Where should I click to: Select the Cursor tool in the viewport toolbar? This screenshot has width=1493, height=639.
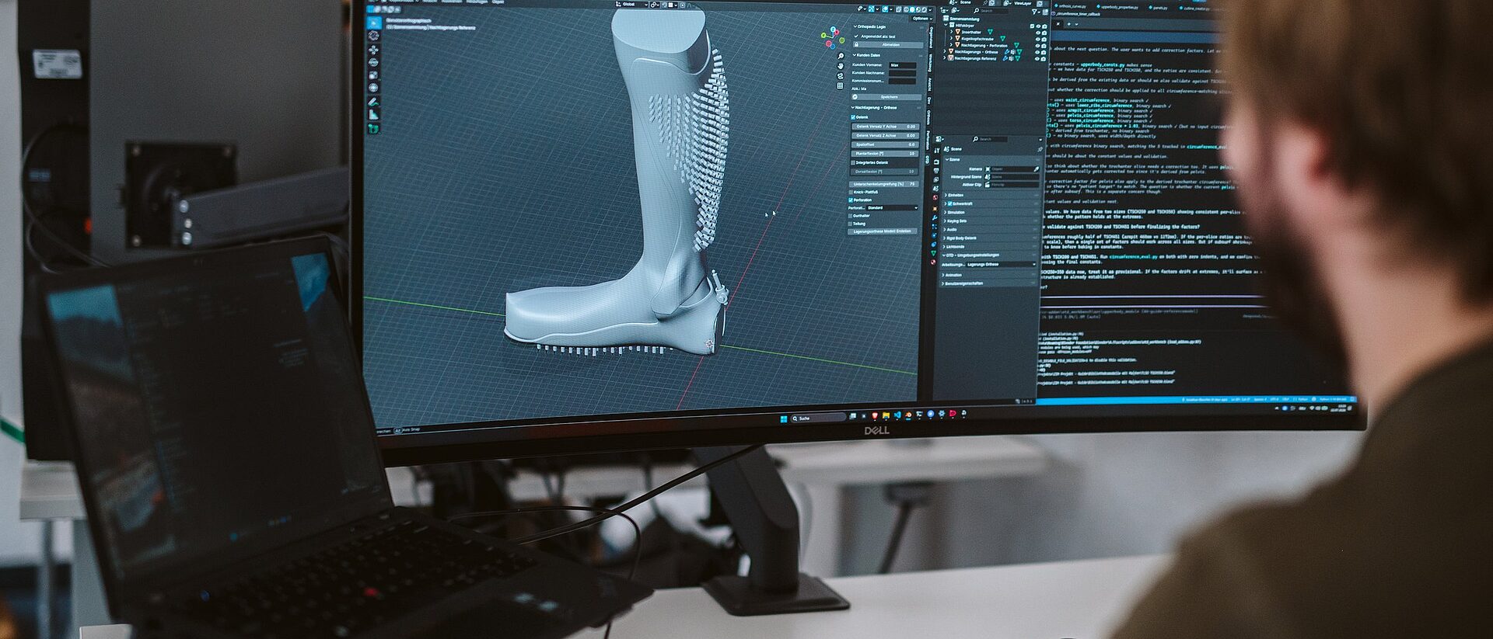374,36
